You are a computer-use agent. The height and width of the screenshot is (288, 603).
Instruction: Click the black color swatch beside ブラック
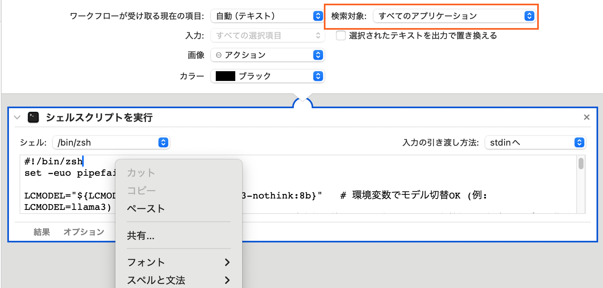click(225, 76)
